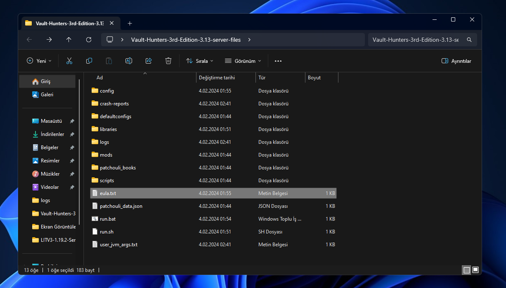Go up one folder level arrow
This screenshot has width=506, height=288.
click(69, 40)
